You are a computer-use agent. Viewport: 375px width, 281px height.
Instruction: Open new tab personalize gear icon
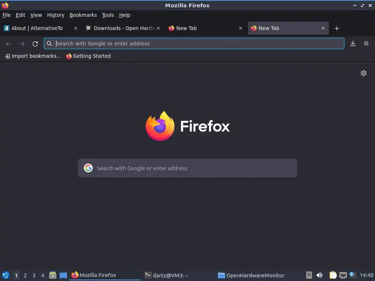tap(364, 73)
